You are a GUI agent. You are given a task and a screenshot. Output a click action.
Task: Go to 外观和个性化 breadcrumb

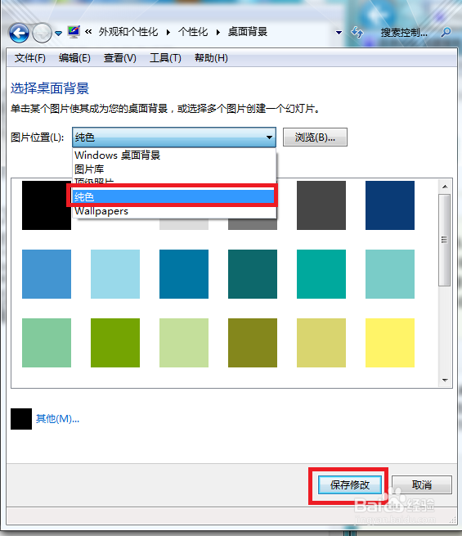[128, 32]
